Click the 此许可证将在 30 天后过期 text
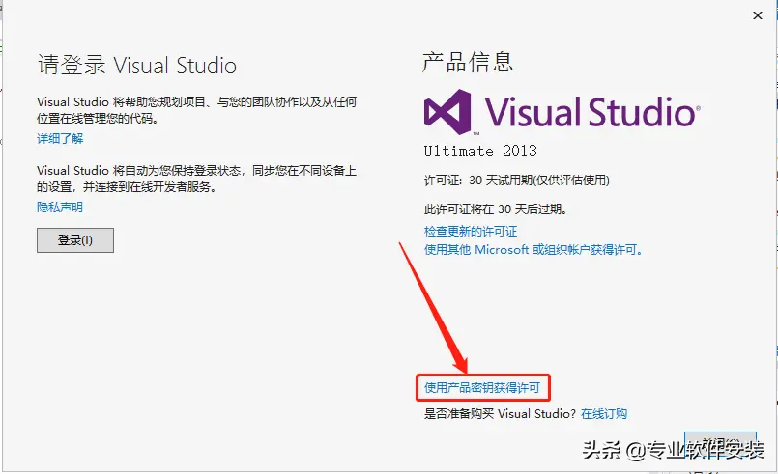The image size is (778, 474). pyautogui.click(x=496, y=209)
